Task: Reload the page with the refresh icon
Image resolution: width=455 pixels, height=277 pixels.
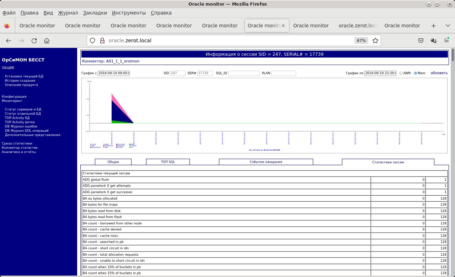Action: tap(34, 40)
